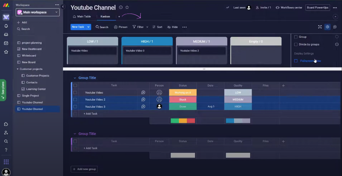342x176 pixels.
Task: Open toolbar more options three dots
Action: [x=185, y=27]
